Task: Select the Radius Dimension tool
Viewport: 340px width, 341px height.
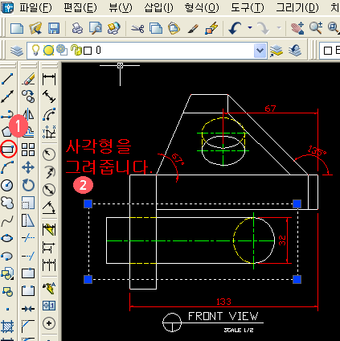Action: coord(49,154)
